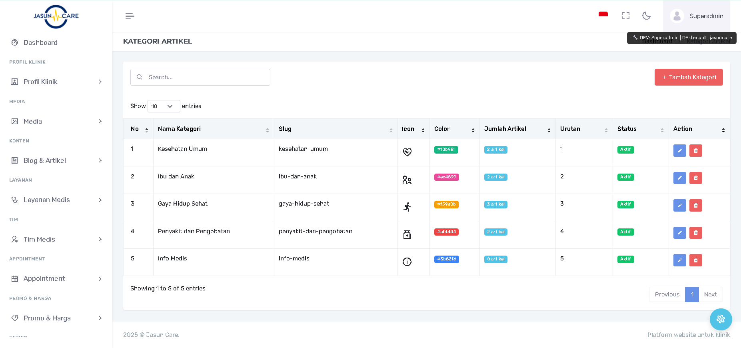This screenshot has width=741, height=348.
Task: Switch to dark mode with moon icon
Action: point(646,16)
